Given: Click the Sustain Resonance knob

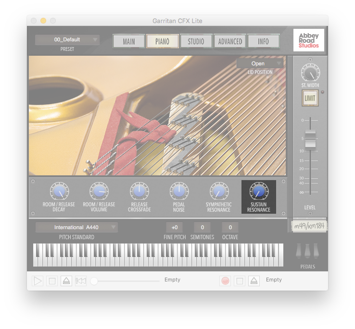Looking at the screenshot, I should (259, 191).
